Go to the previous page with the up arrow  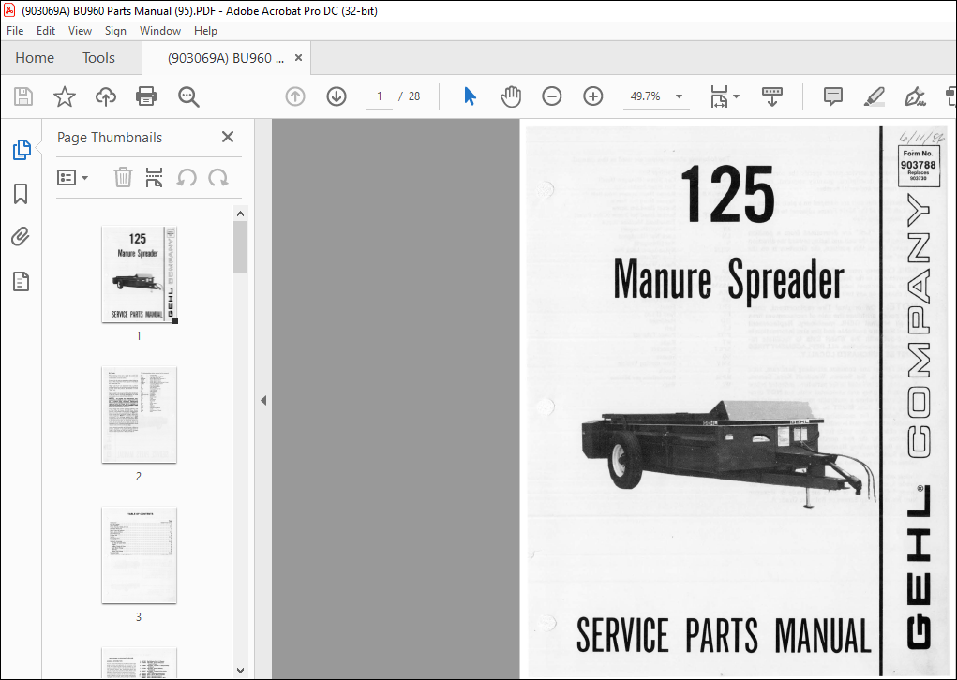[295, 96]
